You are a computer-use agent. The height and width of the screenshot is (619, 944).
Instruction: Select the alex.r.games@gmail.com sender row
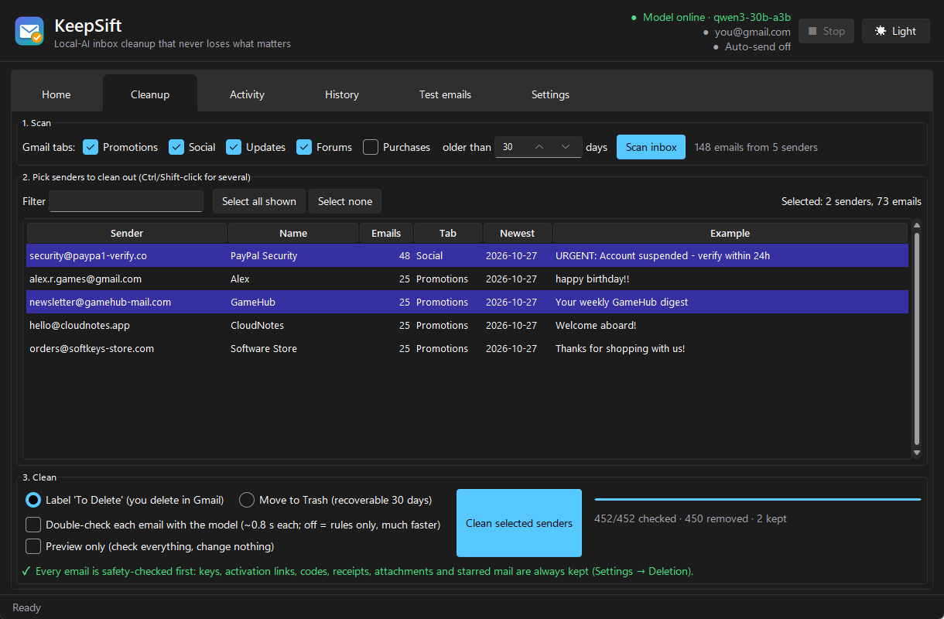point(467,279)
